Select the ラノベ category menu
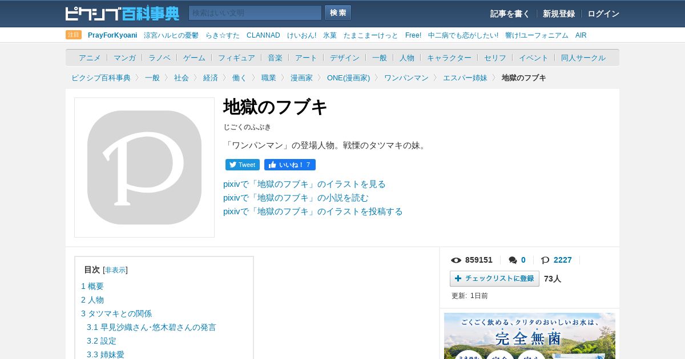 (159, 58)
